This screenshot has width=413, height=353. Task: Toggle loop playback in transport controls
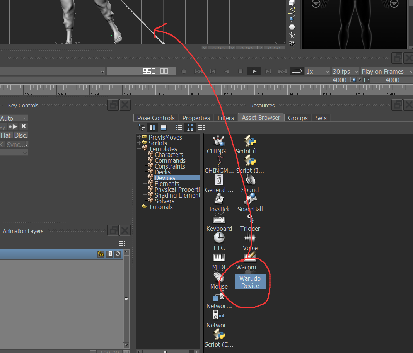297,72
